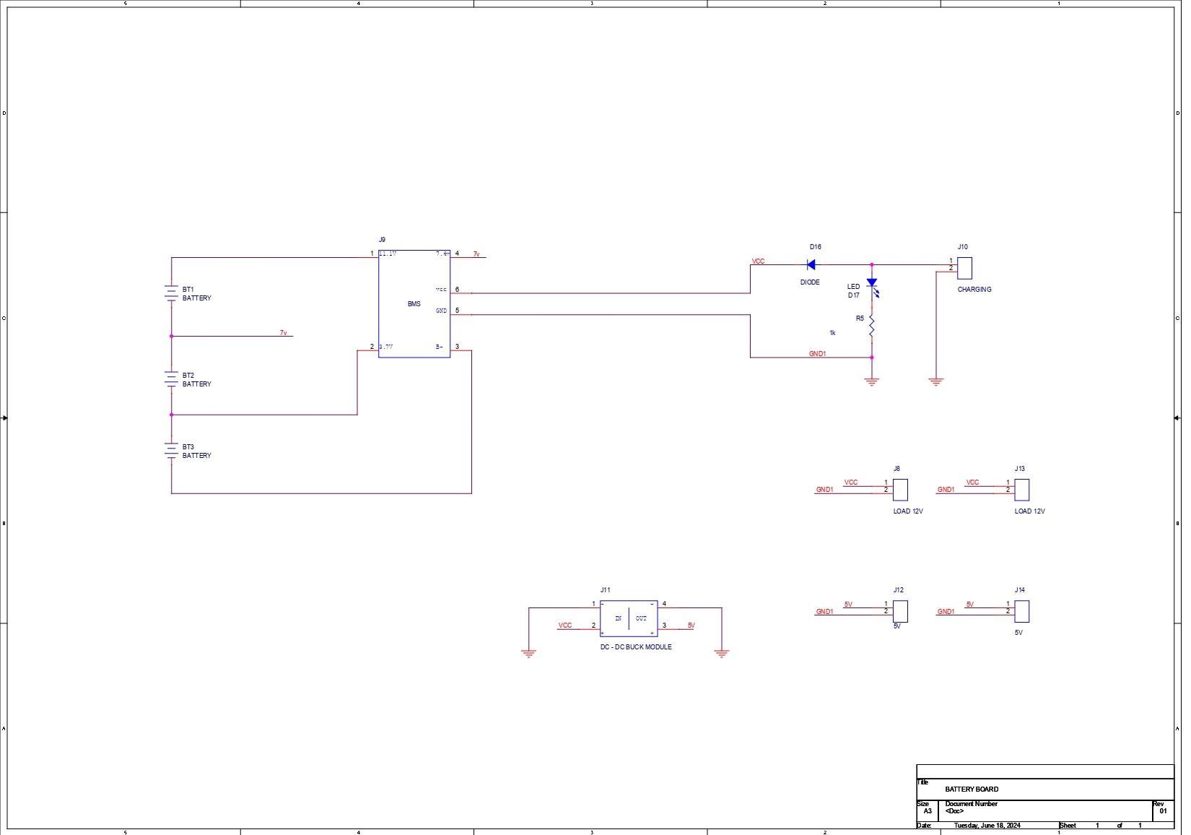Click the J8 LOAD 12V connector
The height and width of the screenshot is (835, 1191).
tap(900, 490)
